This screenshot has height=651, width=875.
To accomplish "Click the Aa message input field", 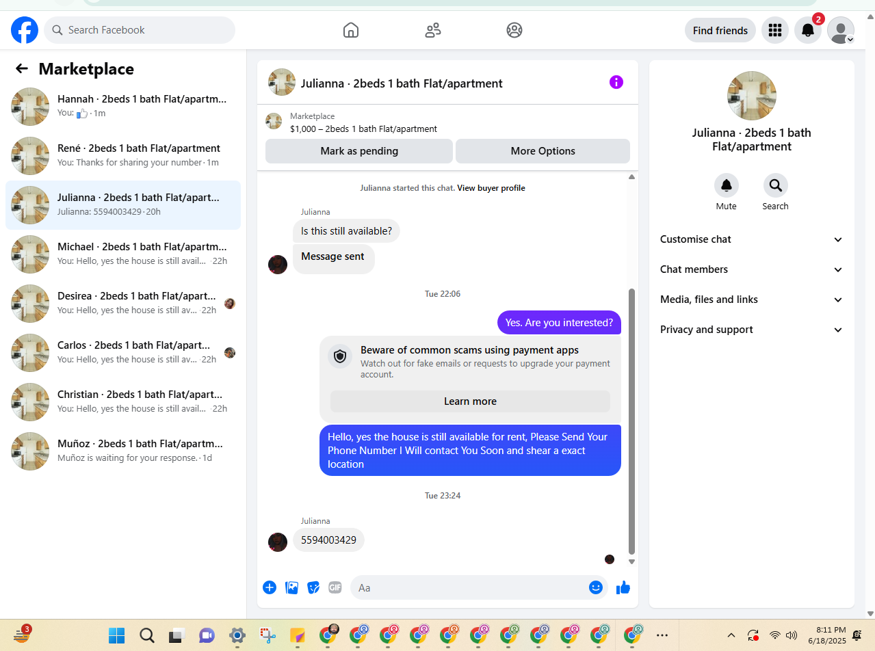I will (x=479, y=587).
